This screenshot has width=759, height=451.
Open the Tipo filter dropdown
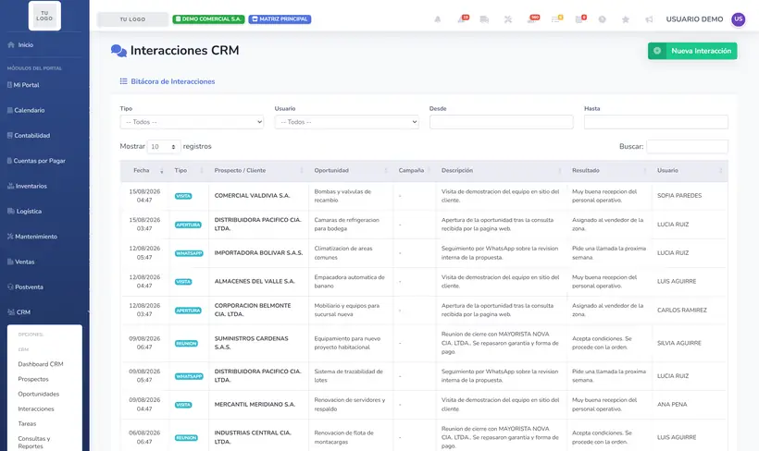pyautogui.click(x=192, y=122)
